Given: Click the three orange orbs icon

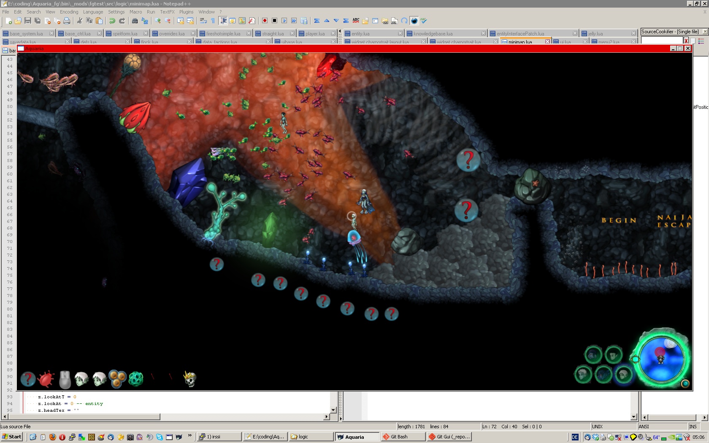Looking at the screenshot, I should (117, 378).
